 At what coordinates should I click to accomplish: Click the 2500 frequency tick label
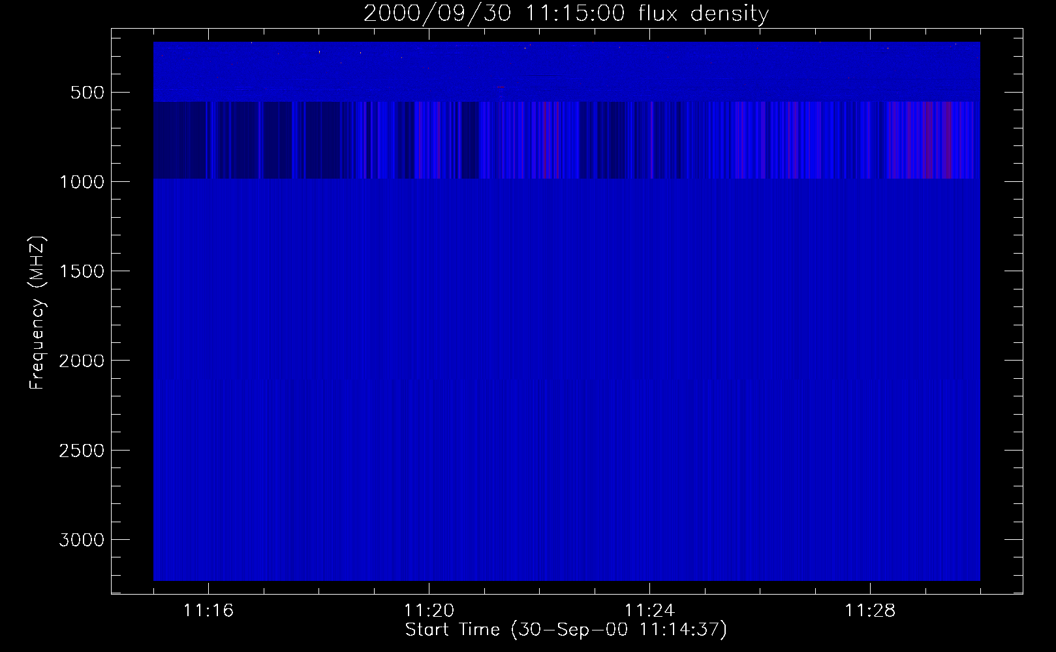(x=82, y=451)
